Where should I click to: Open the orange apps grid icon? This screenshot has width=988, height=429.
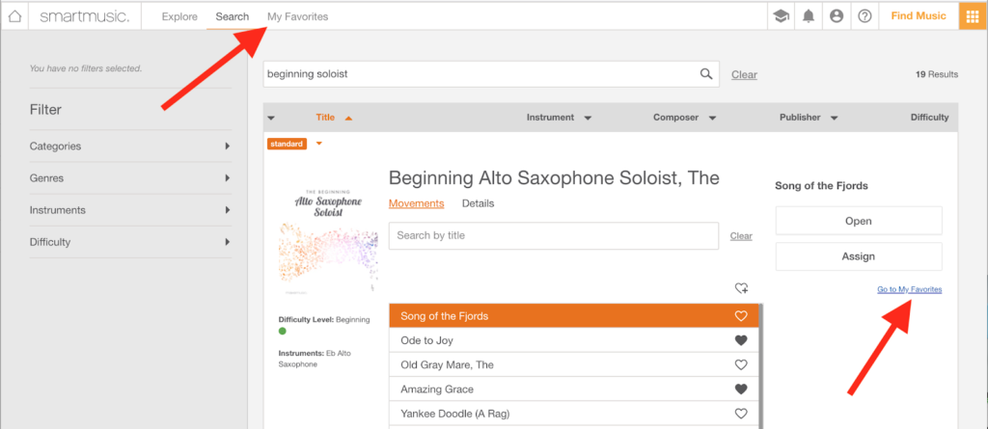pos(973,16)
